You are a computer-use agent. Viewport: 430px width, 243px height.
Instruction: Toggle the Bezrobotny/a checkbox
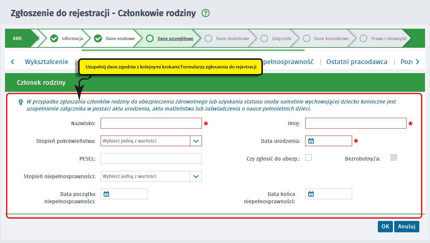pyautogui.click(x=394, y=157)
